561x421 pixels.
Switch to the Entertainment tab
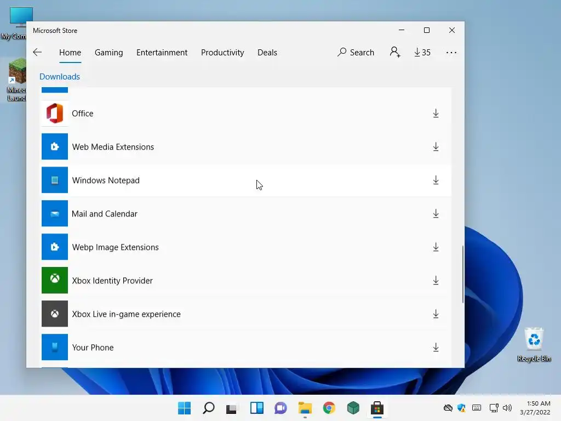tap(162, 52)
